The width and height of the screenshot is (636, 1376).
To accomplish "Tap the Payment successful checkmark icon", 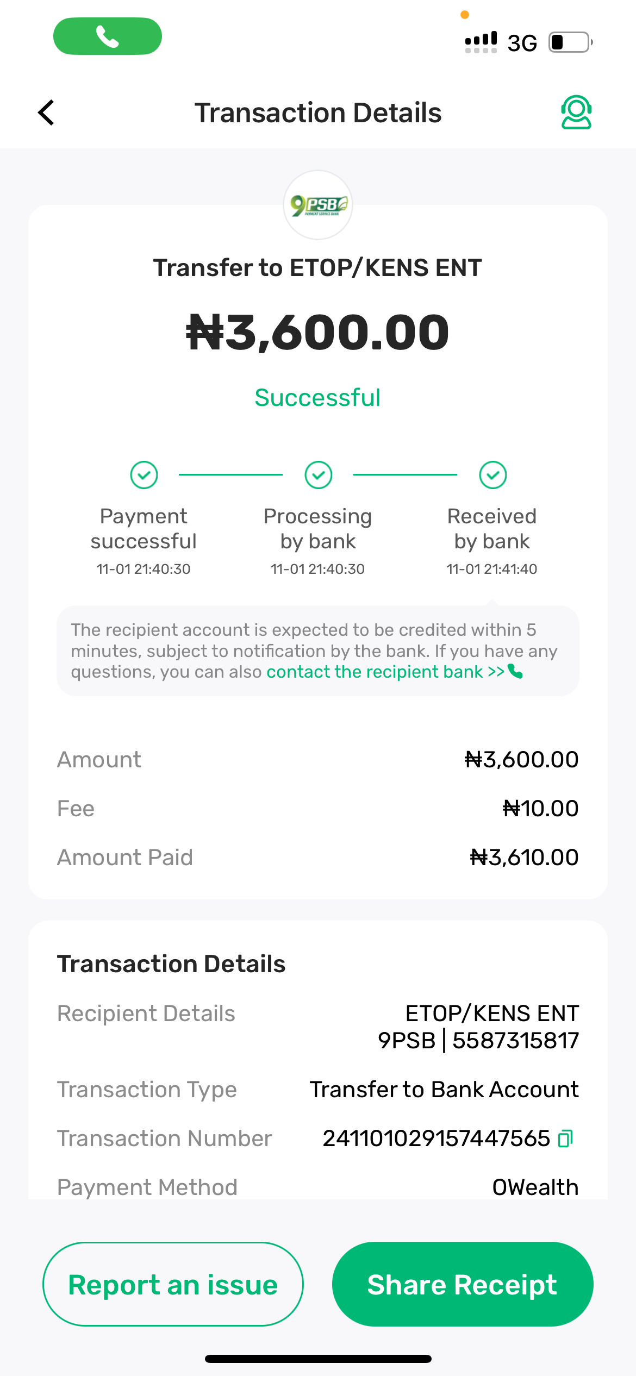I will [144, 475].
